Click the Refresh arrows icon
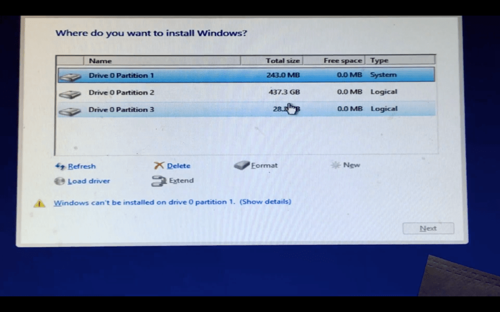This screenshot has width=500, height=312. pyautogui.click(x=60, y=166)
